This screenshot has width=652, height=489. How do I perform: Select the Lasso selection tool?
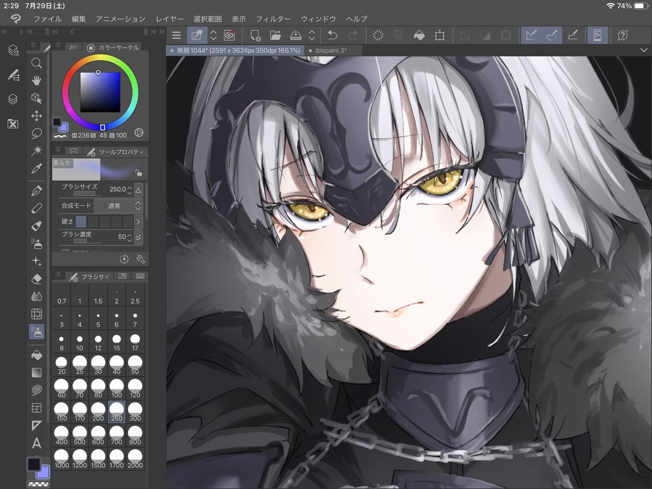(x=36, y=133)
